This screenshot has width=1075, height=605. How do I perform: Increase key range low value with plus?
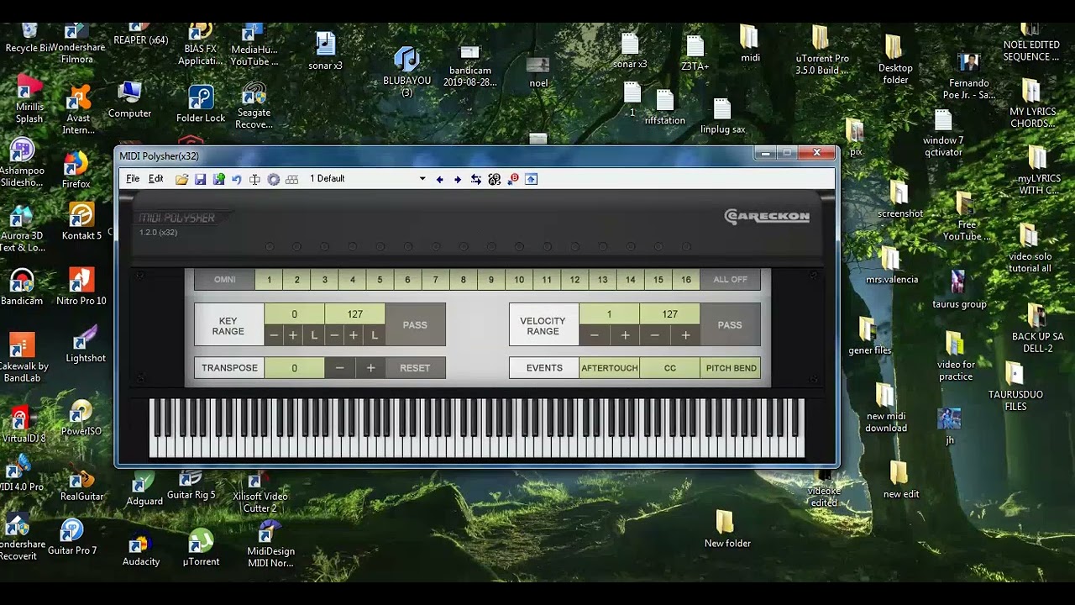293,335
